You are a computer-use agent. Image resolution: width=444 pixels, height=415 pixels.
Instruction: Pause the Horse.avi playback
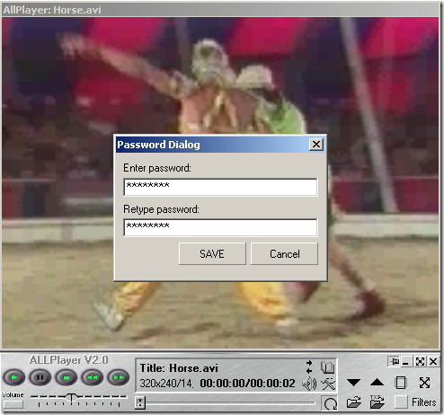40,377
